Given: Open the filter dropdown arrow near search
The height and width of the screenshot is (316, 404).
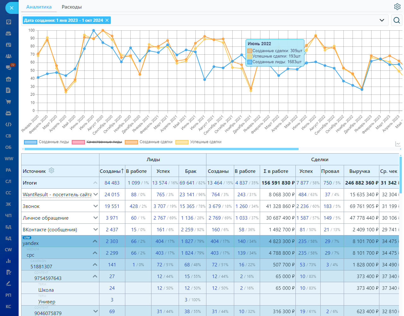Looking at the screenshot, I should [x=382, y=20].
